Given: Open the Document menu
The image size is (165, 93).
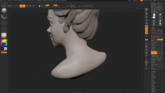Looking at the screenshot, I should (x=12, y=2).
